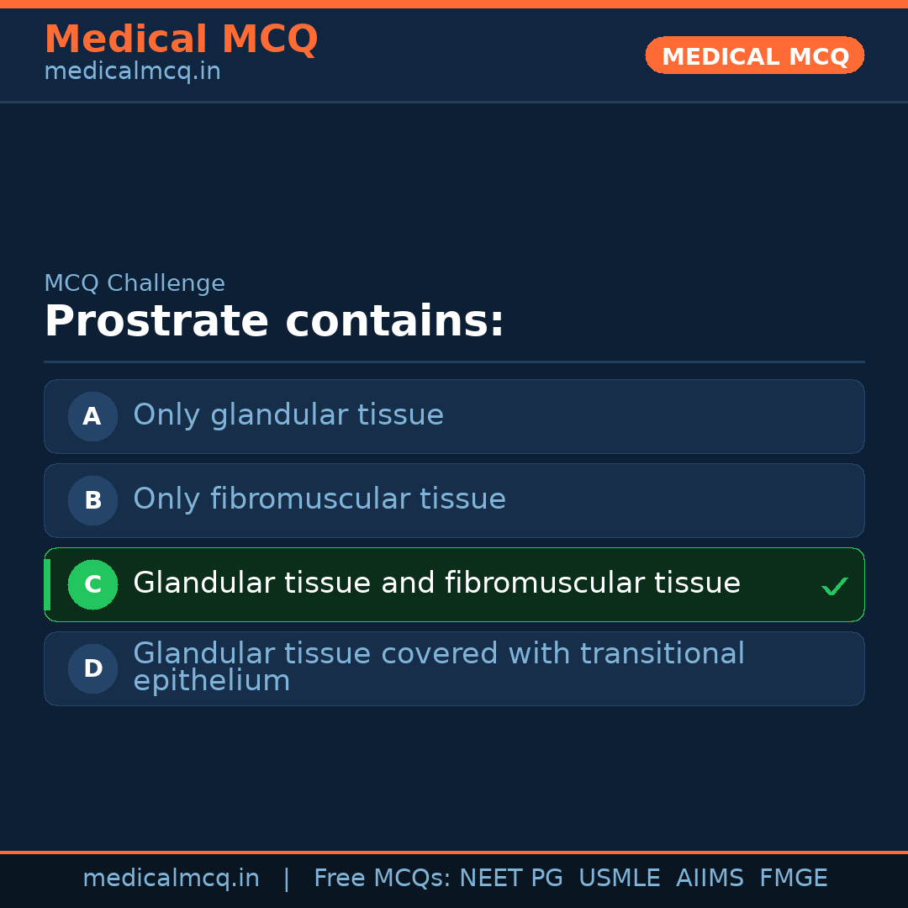
Task: Click the 'MCQ Challenge' label
Action: click(135, 284)
